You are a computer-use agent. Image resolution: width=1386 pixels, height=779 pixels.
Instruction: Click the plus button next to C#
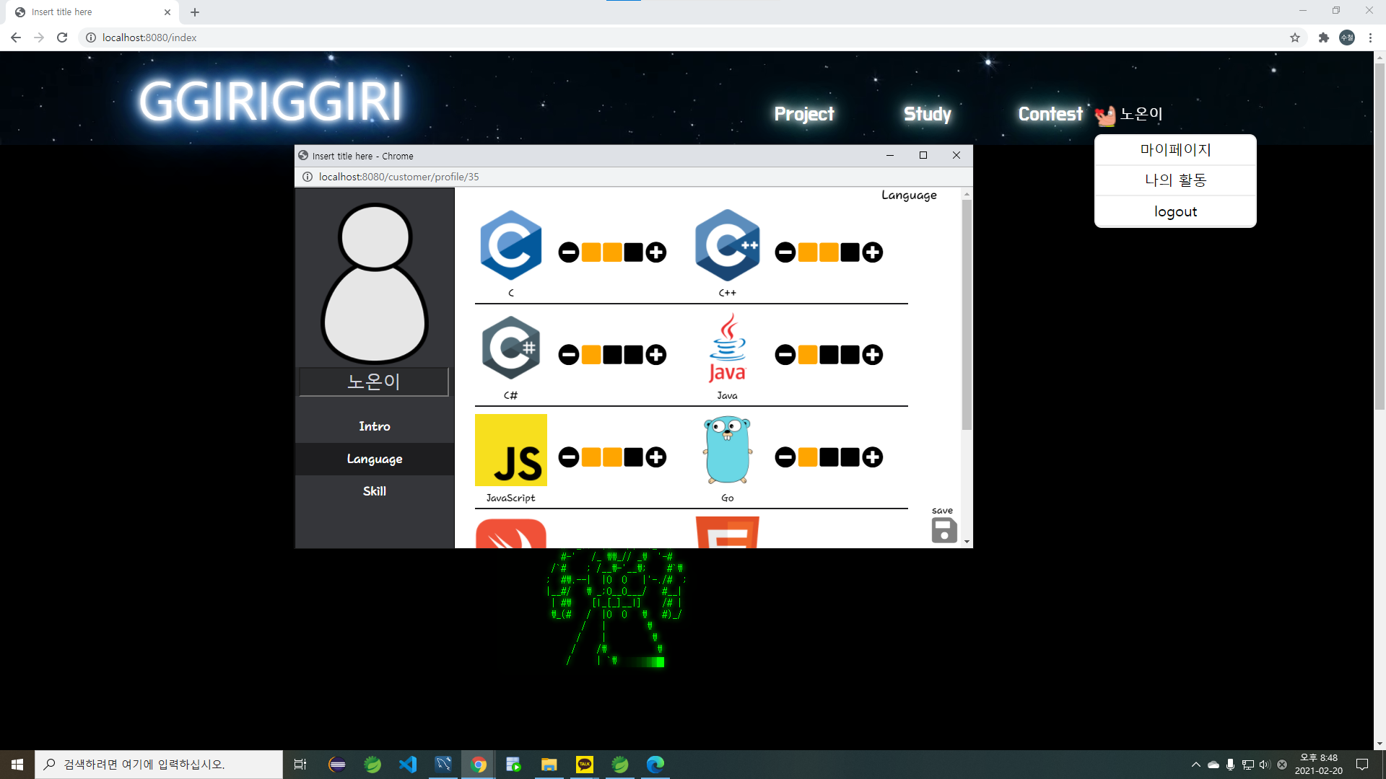(655, 355)
